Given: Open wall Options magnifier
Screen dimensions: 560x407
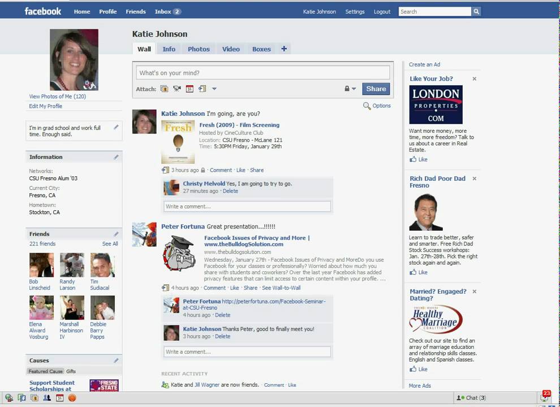Looking at the screenshot, I should (377, 106).
